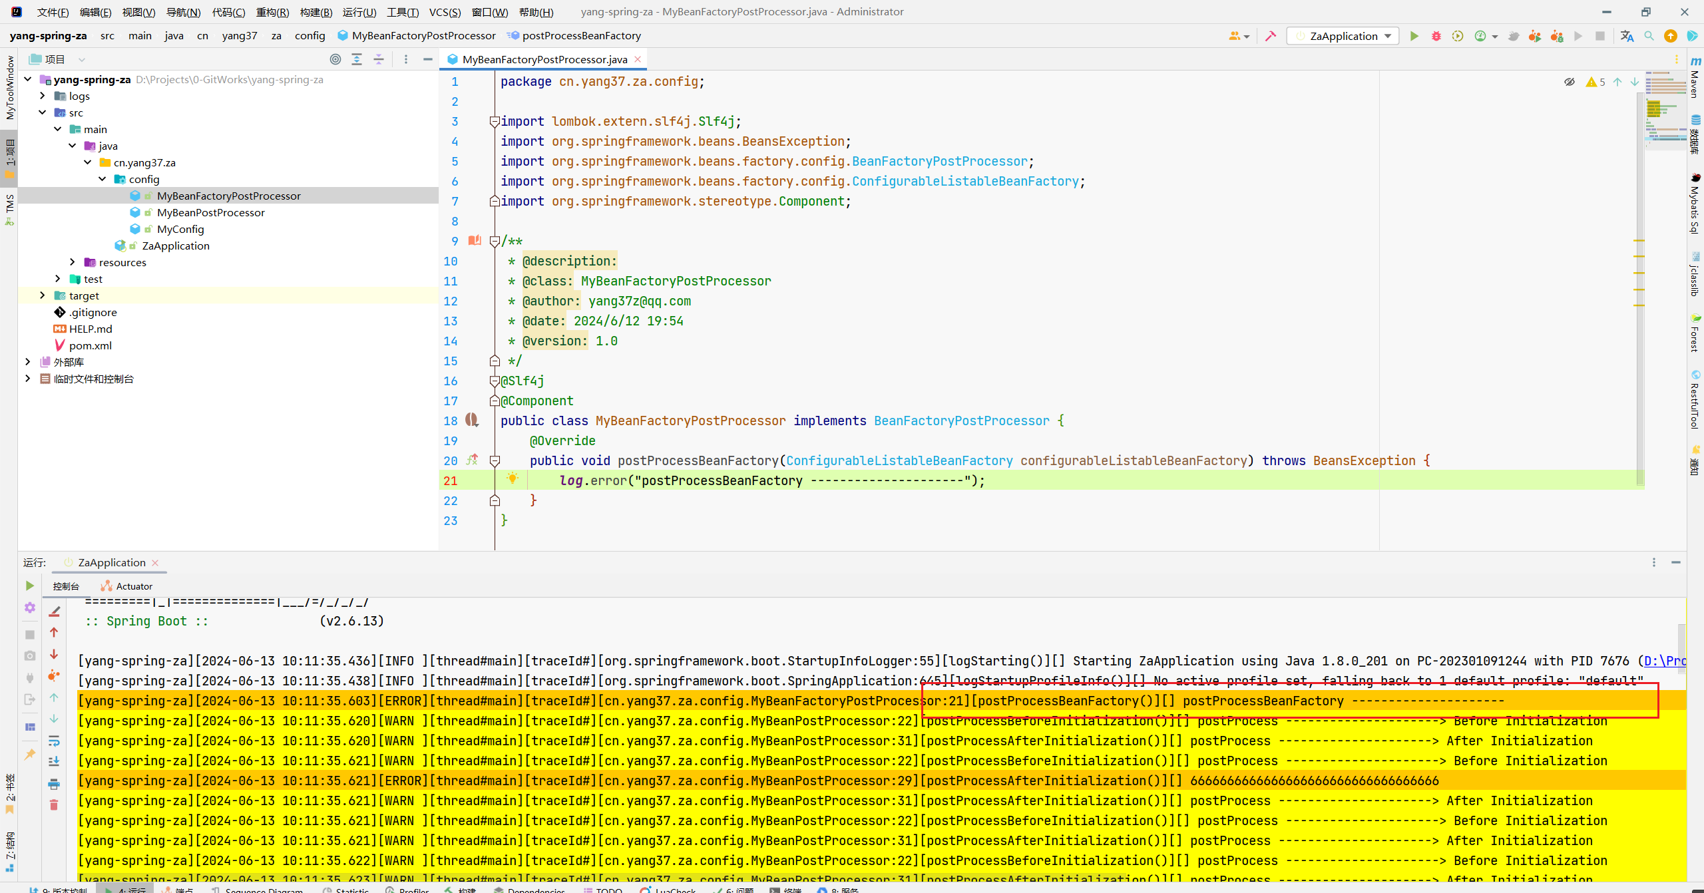Screen dimensions: 1704x893
Task: Click the warnings indicator showing 5
Action: pyautogui.click(x=1596, y=82)
